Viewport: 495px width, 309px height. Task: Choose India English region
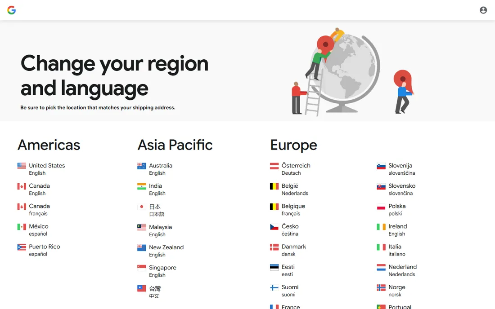(x=151, y=189)
